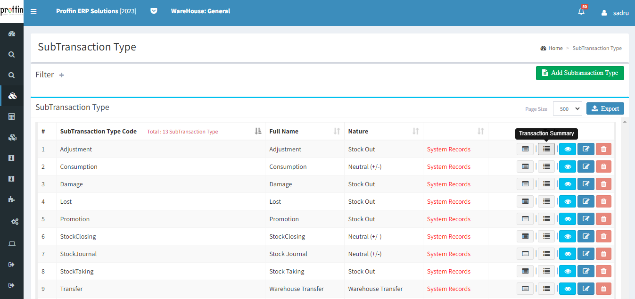This screenshot has height=299, width=635.
Task: Open Transaction Summary for the Adjustment row
Action: pyautogui.click(x=546, y=149)
